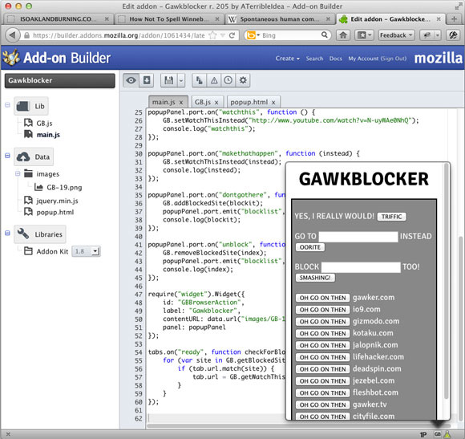Open GB-19.png image file
The width and height of the screenshot is (465, 439).
(64, 187)
